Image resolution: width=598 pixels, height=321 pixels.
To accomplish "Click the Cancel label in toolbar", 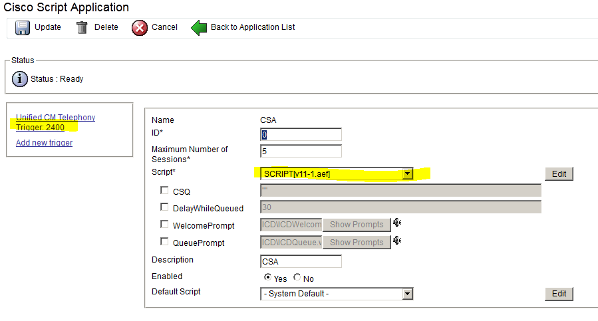I will coord(164,27).
